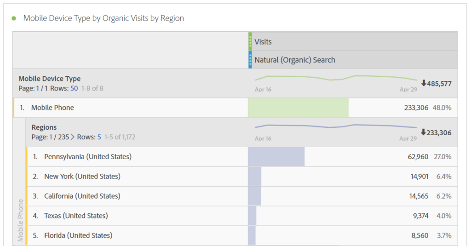Select the New York (United States) row
The image size is (471, 246).
(x=82, y=177)
